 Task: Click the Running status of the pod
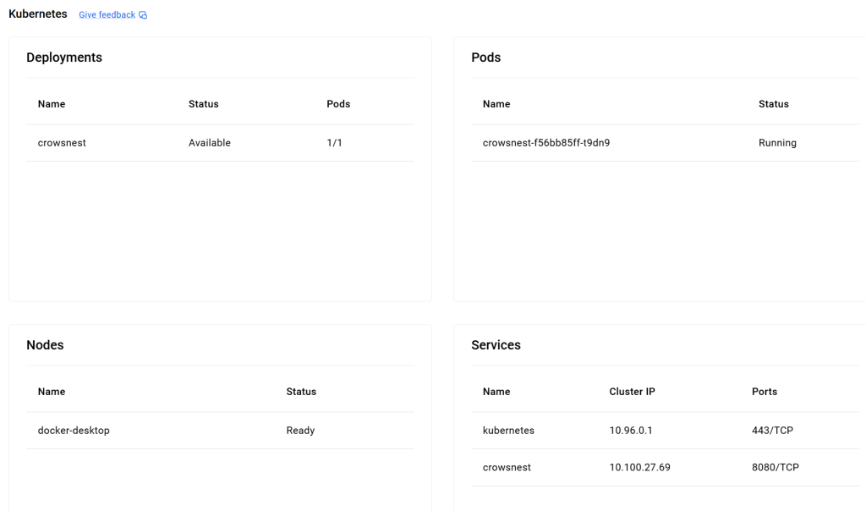[777, 143]
